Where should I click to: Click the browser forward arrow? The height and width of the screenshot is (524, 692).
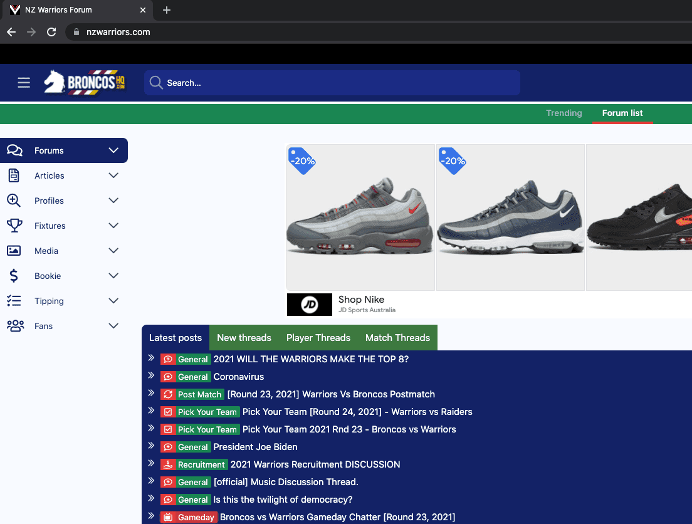31,32
